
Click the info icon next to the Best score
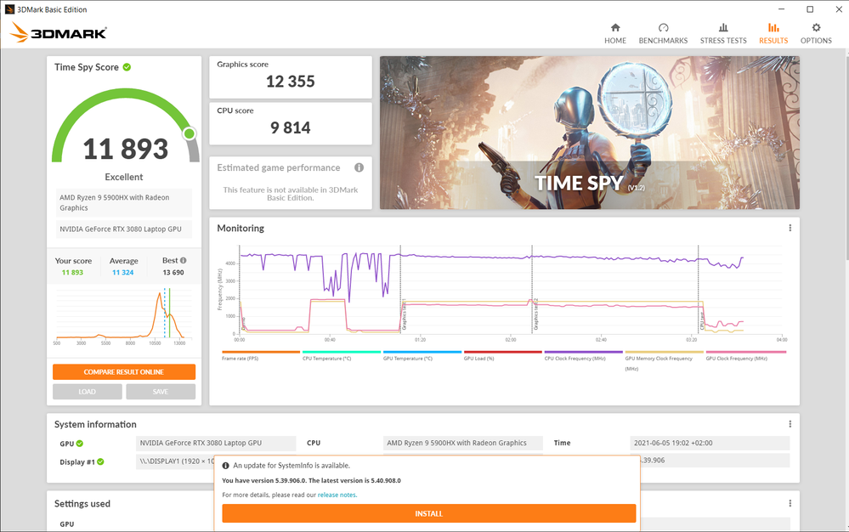click(184, 259)
